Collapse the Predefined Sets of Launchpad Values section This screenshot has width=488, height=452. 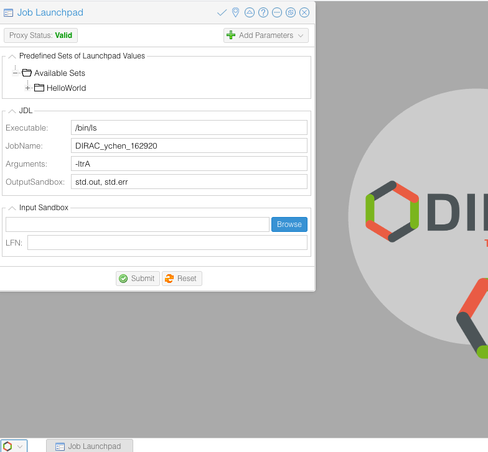(11, 56)
